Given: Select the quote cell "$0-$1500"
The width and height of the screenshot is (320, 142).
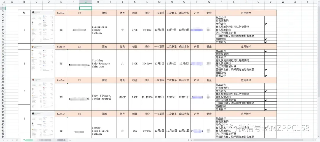Looking at the screenshot, I should 147,97.
